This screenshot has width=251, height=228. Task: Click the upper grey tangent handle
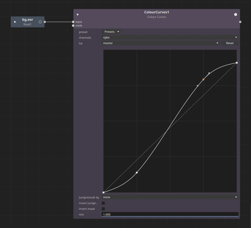(x=209, y=73)
